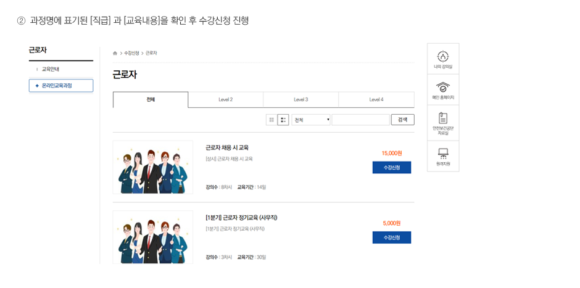
Task: Select the Level 3 tab
Action: (300, 100)
